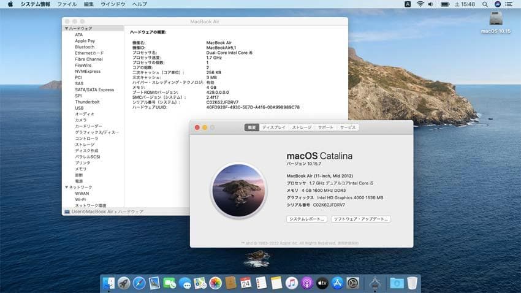The width and height of the screenshot is (521, 293).
Task: Launch Safari from the Dock
Action: click(x=139, y=283)
